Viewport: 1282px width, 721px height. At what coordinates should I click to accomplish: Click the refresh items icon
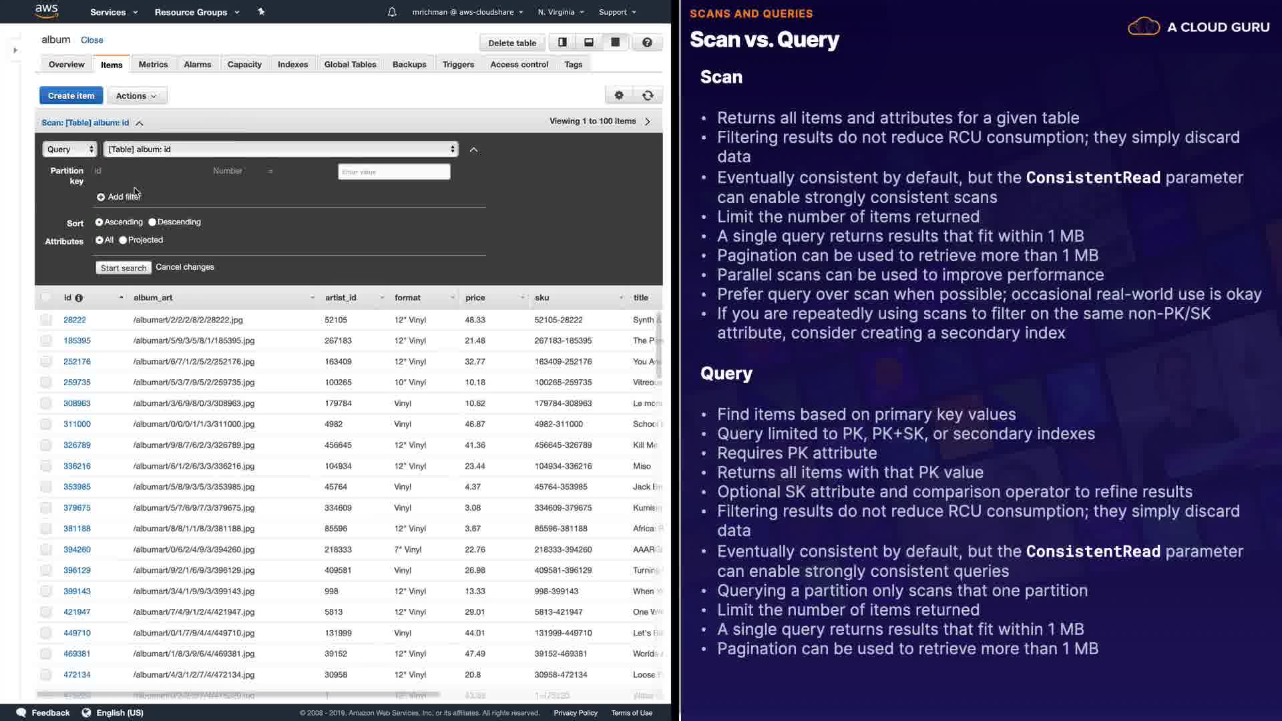pos(648,95)
